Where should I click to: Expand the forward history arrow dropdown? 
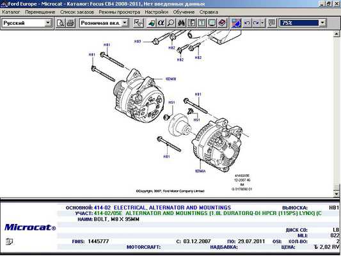[x=262, y=22]
